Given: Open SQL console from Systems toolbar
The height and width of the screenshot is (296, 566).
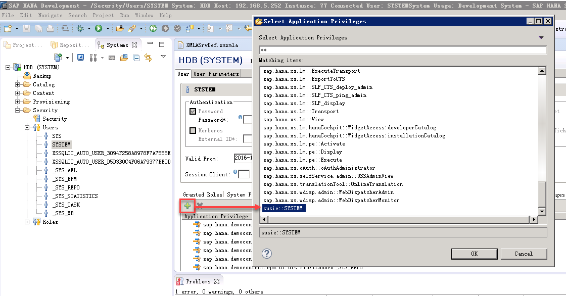Looking at the screenshot, I should pyautogui.click(x=112, y=58).
